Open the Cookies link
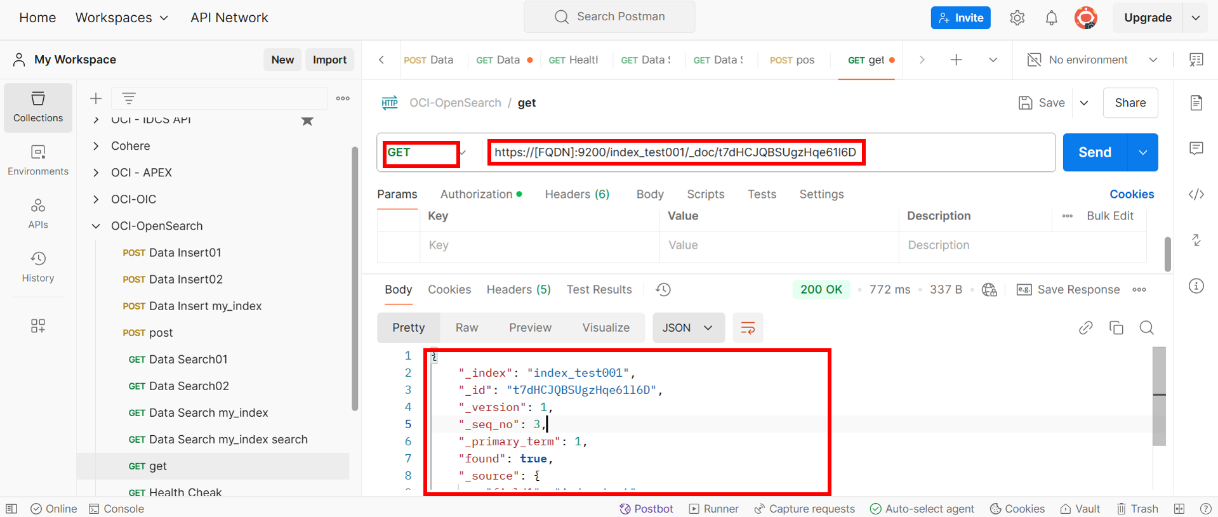1218x517 pixels. point(1132,194)
